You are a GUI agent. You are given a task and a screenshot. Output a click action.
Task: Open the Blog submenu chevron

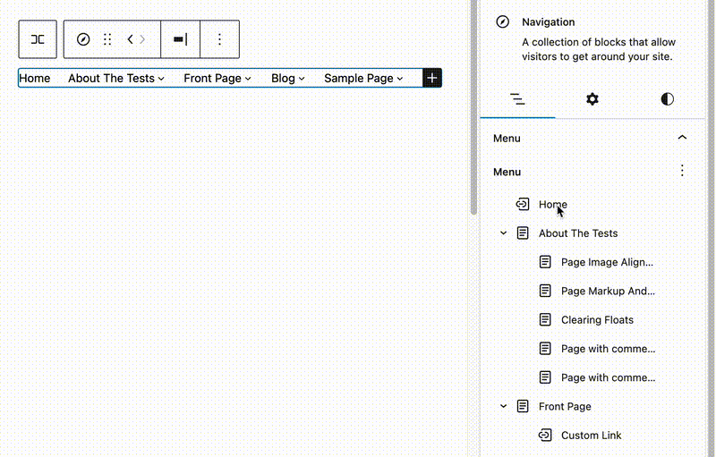click(302, 79)
